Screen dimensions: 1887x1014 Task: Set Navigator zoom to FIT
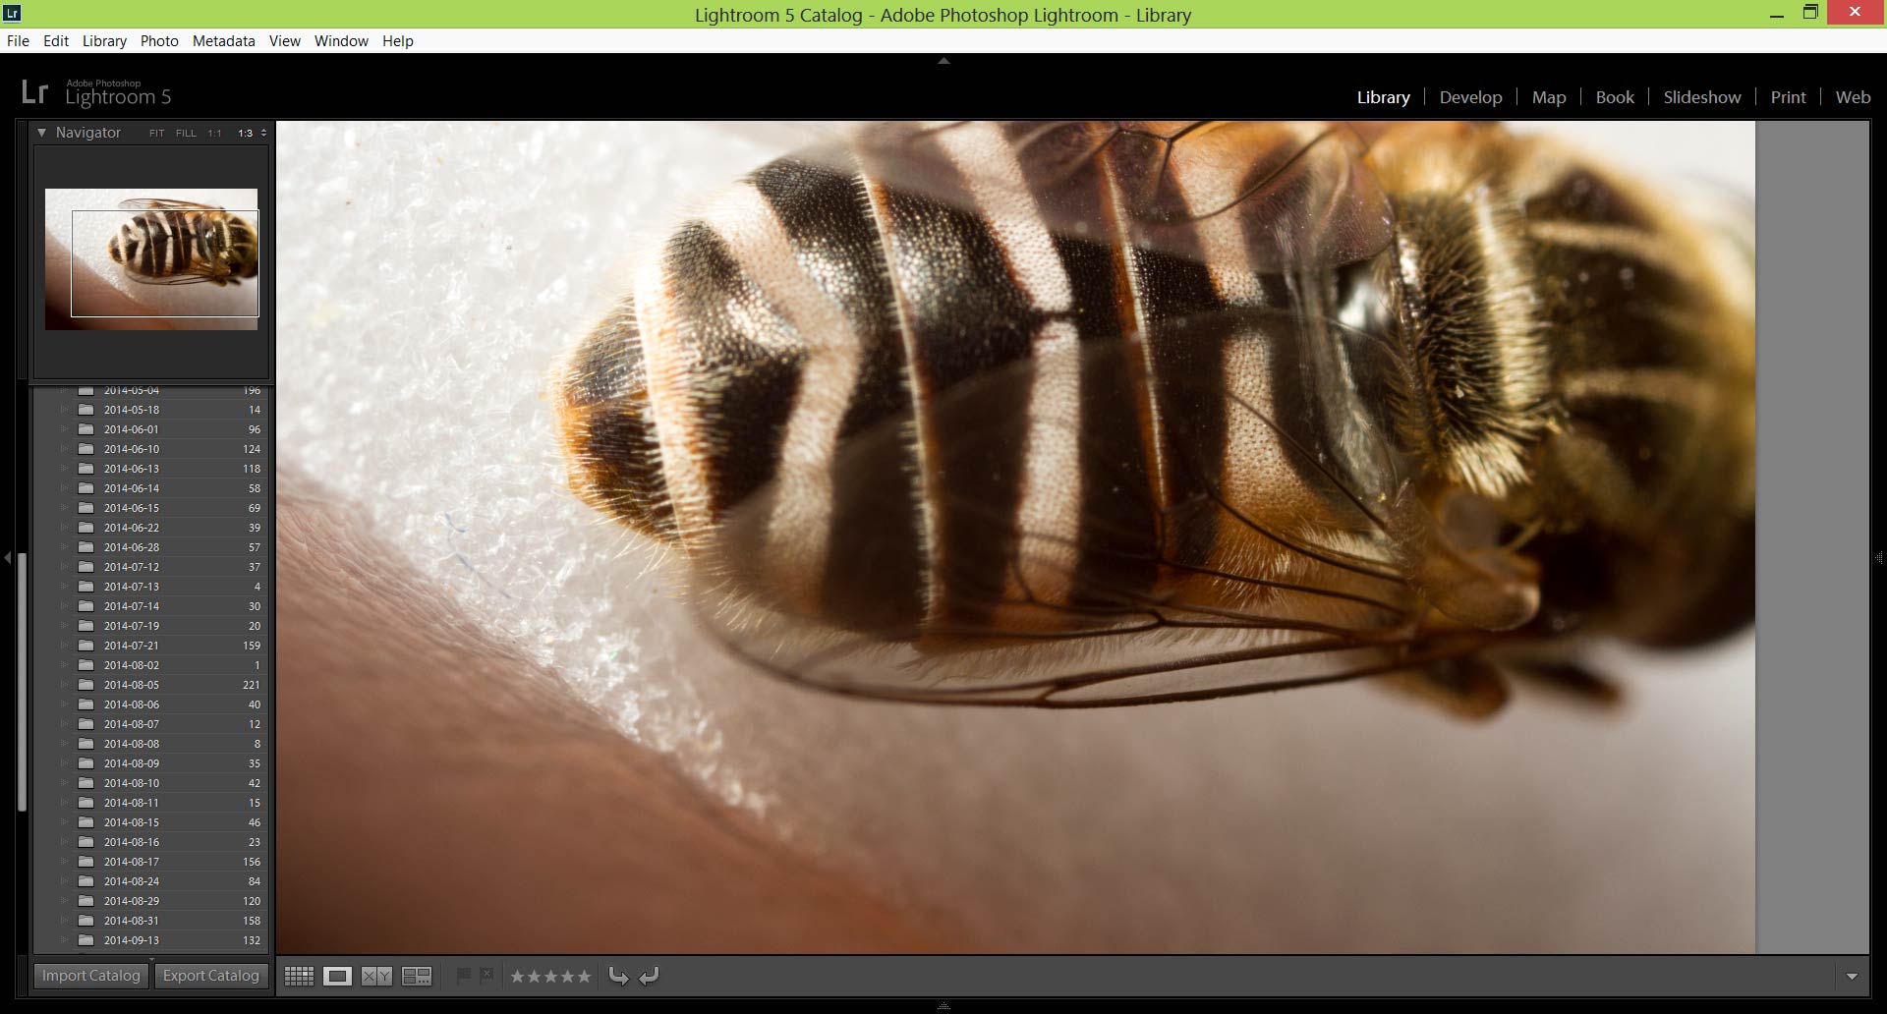[x=157, y=133]
